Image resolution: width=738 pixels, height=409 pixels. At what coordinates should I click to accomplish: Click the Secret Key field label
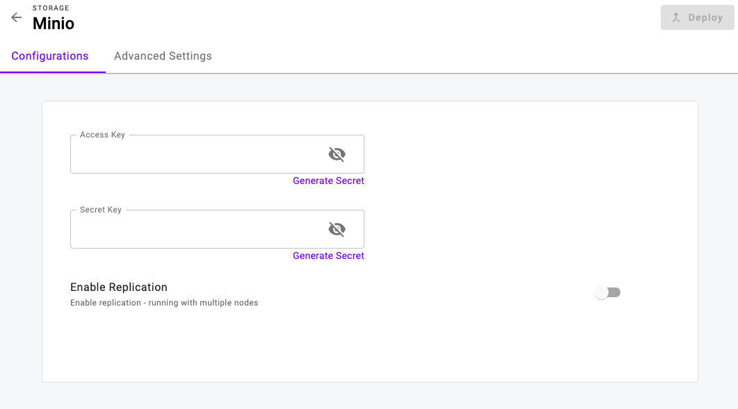click(x=101, y=210)
